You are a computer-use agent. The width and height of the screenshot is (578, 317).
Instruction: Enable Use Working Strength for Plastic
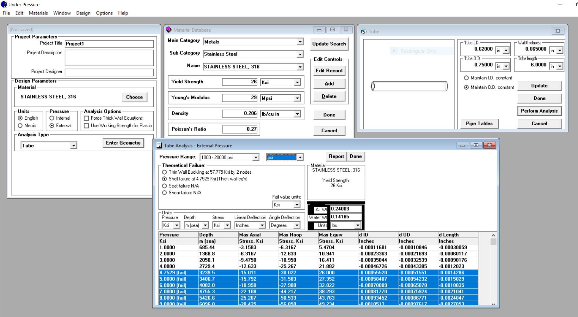(86, 126)
